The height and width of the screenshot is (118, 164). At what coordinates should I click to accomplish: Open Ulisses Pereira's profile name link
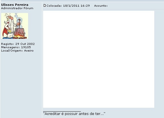click(x=15, y=5)
